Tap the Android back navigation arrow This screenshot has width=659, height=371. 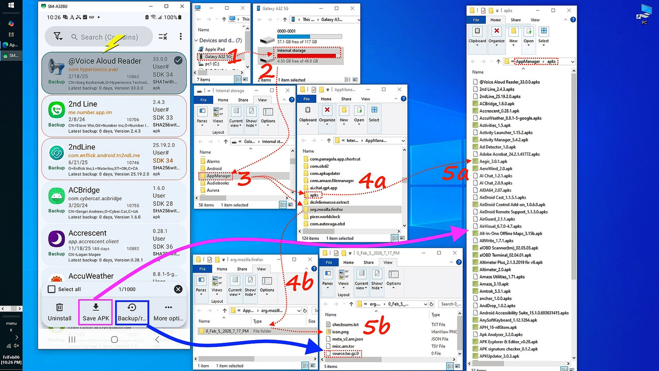(x=157, y=340)
